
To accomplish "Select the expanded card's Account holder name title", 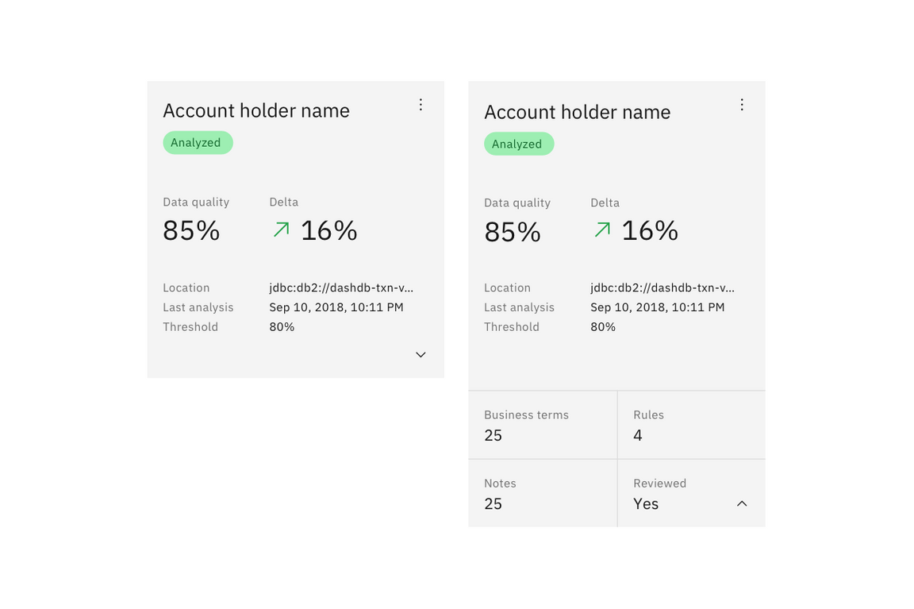I will click(x=577, y=111).
